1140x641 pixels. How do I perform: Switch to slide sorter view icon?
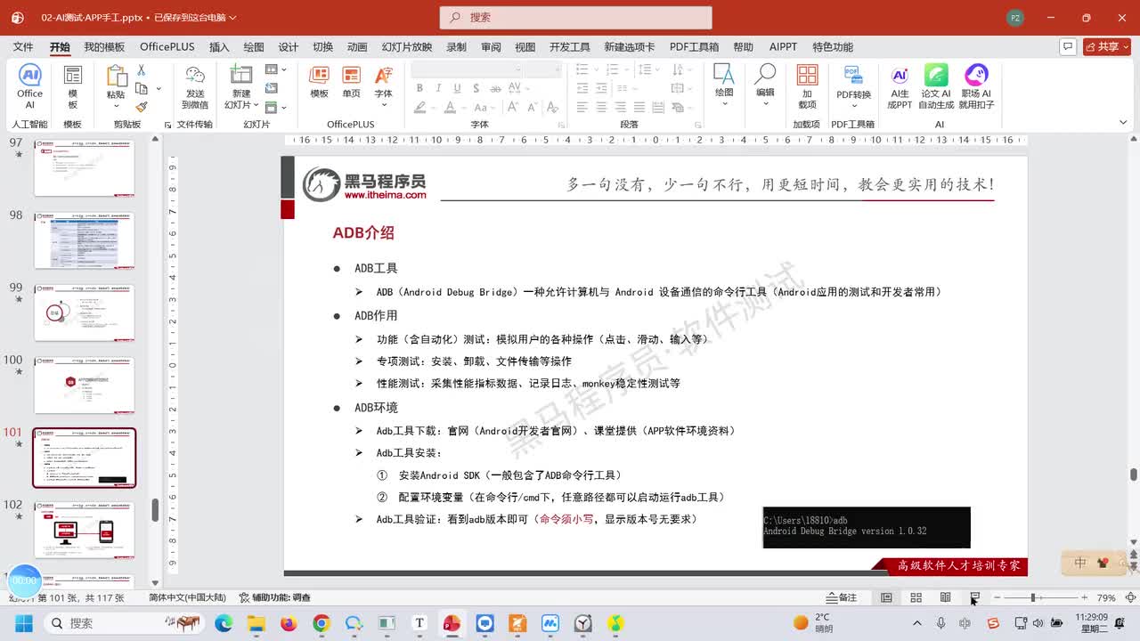pos(916,597)
